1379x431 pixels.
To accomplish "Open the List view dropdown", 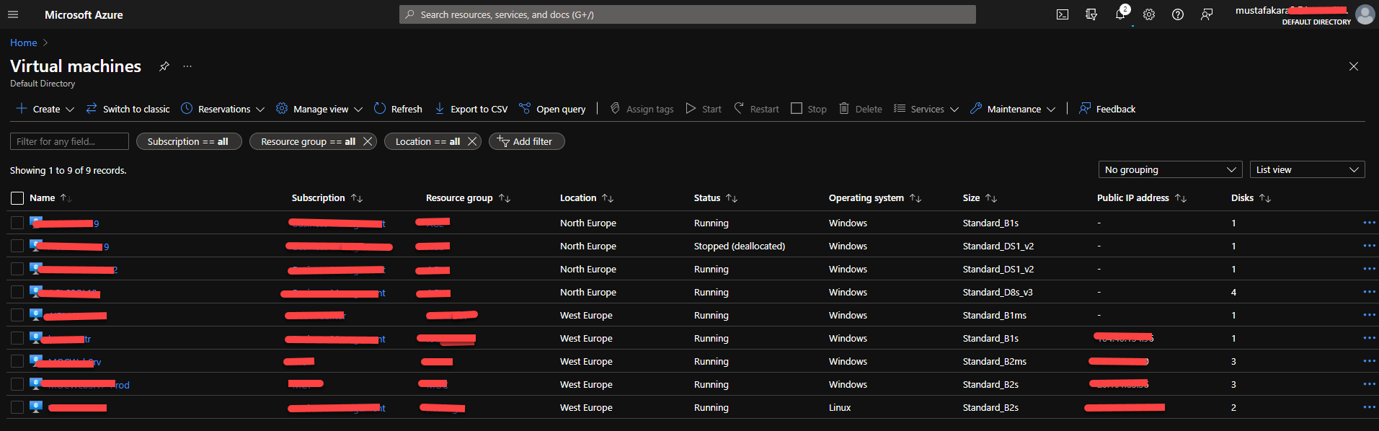I will (1307, 170).
